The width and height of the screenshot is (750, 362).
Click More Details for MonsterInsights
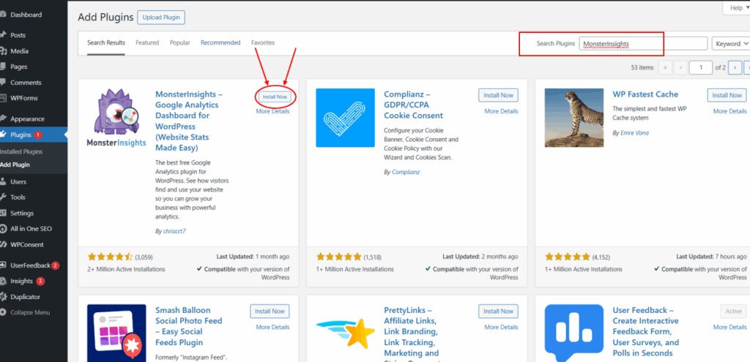tap(272, 111)
